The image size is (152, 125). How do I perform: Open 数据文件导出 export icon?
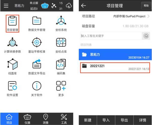(x=37, y=64)
